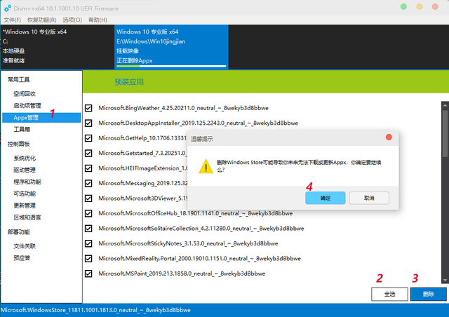Click the warning triangle icon in dialog
This screenshot has width=449, height=317.
206,166
